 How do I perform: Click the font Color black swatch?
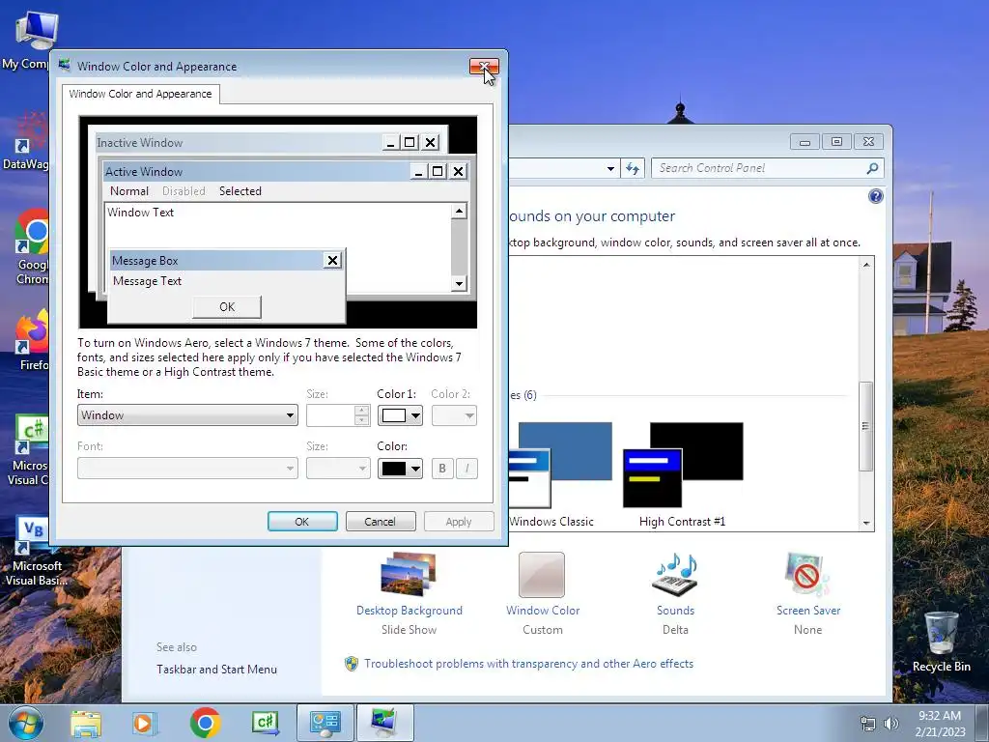394,469
